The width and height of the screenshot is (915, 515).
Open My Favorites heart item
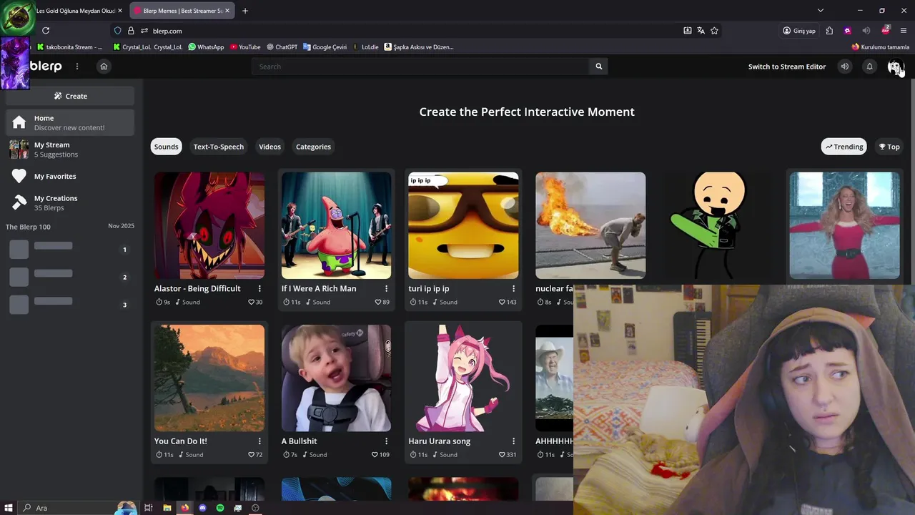point(70,176)
